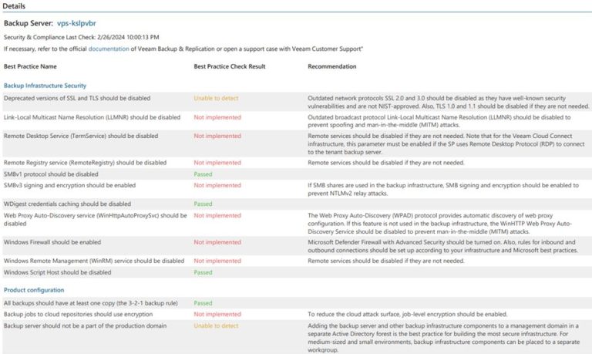This screenshot has width=592, height=354.
Task: Click Passed status for WDigest credentials caching
Action: (x=203, y=204)
